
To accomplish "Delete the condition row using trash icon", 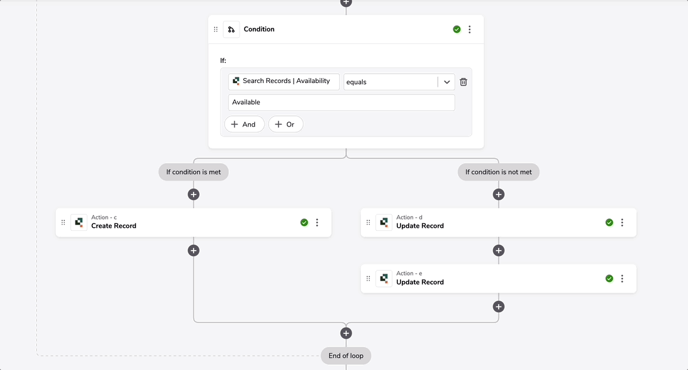I will pyautogui.click(x=463, y=82).
